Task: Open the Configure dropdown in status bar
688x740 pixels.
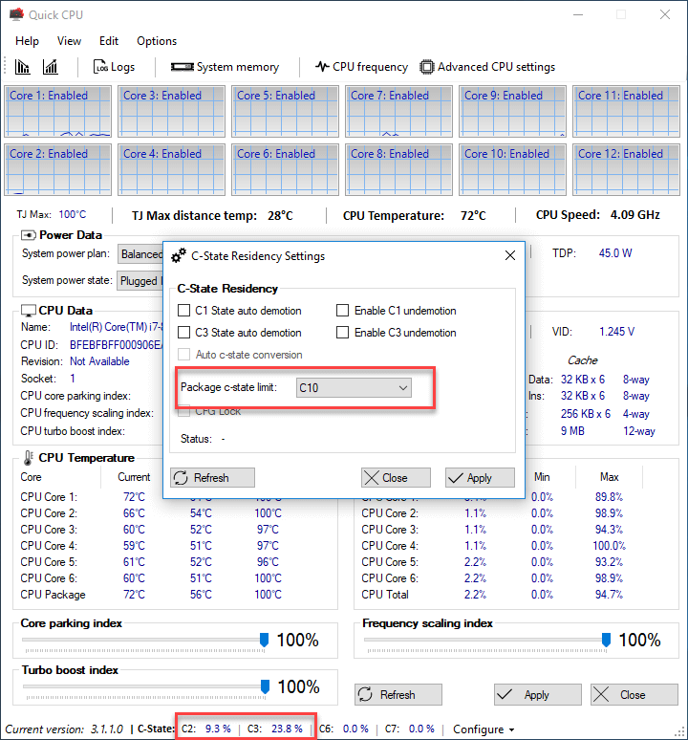Action: [x=484, y=729]
